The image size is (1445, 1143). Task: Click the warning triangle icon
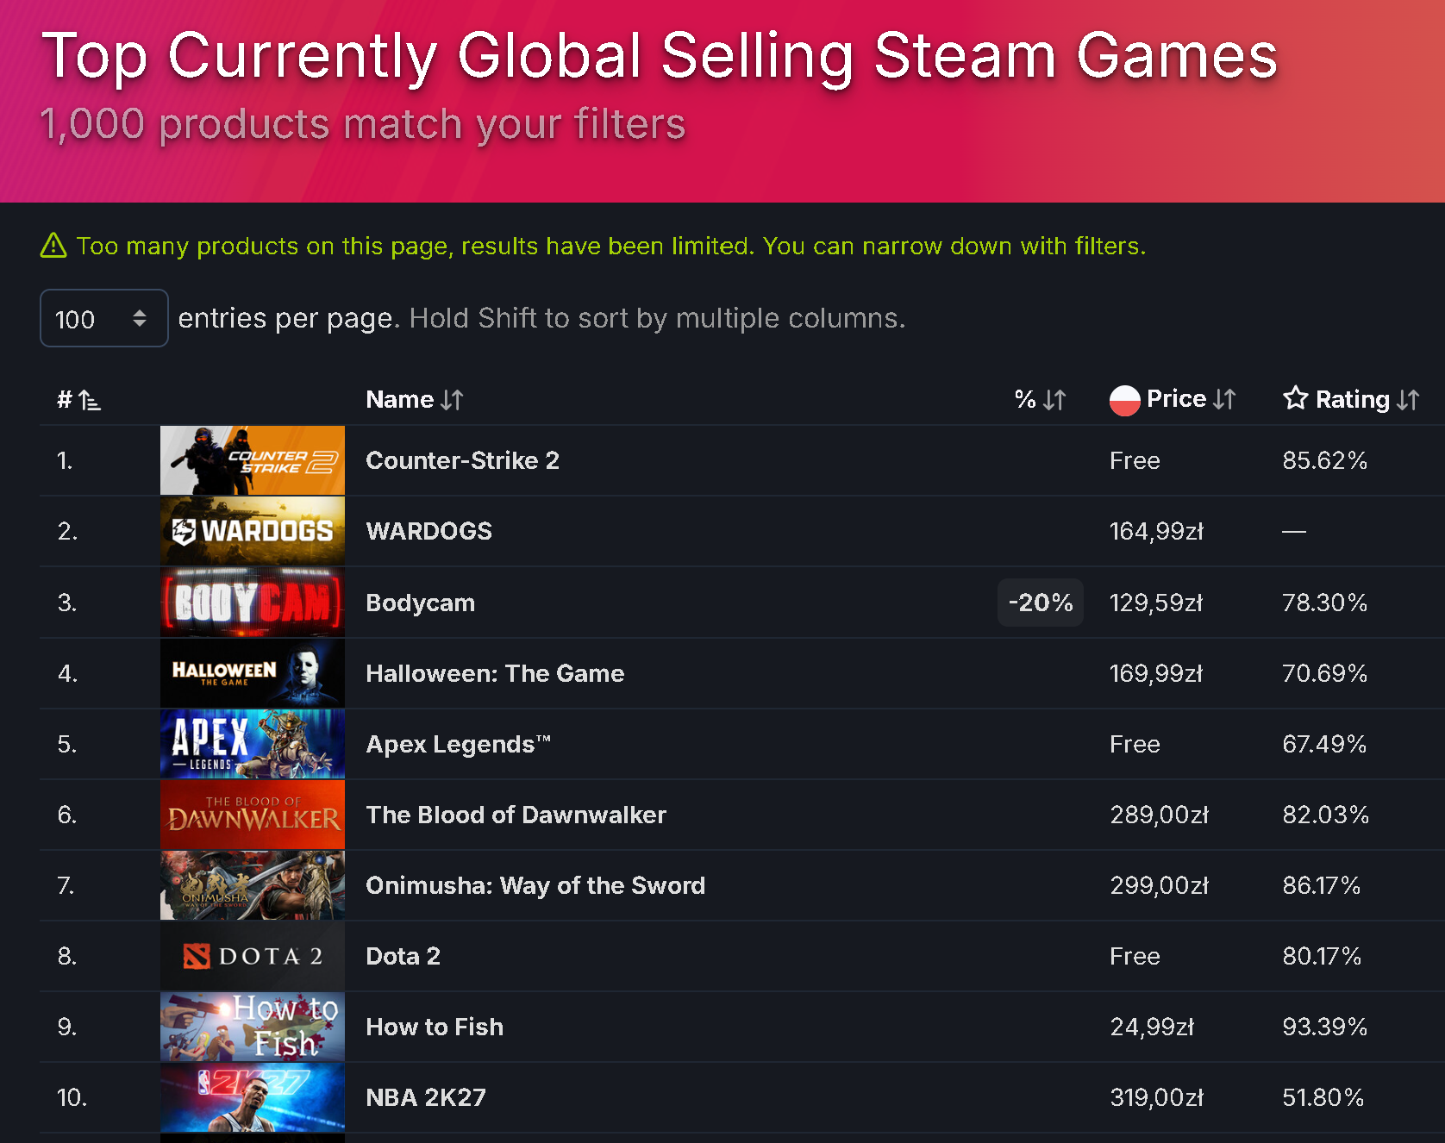coord(53,246)
